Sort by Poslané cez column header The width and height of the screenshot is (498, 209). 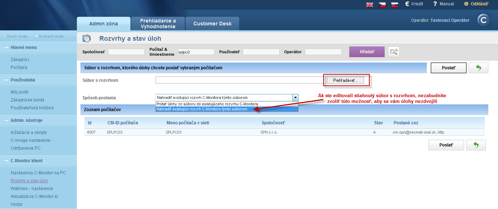[x=406, y=123]
